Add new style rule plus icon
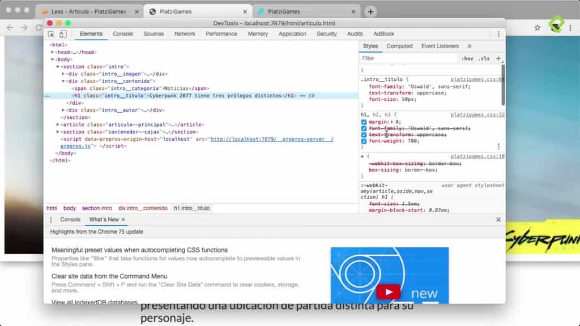The height and width of the screenshot is (326, 580). tap(498, 58)
